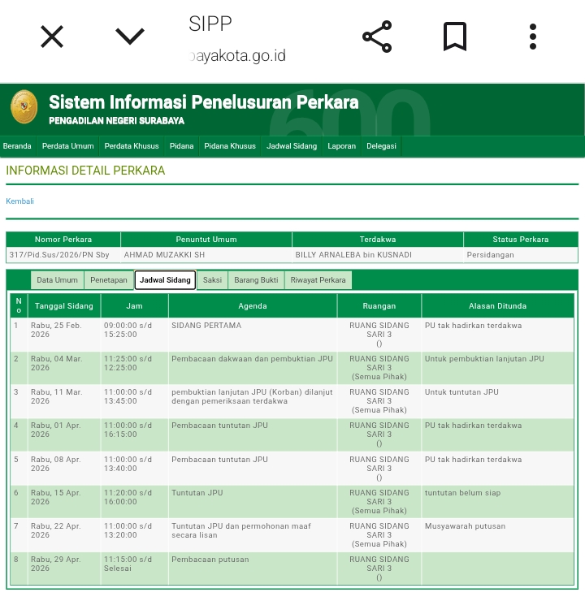Screen dimensions: 585x601
Task: View the Barang Bukti tab
Action: point(256,280)
